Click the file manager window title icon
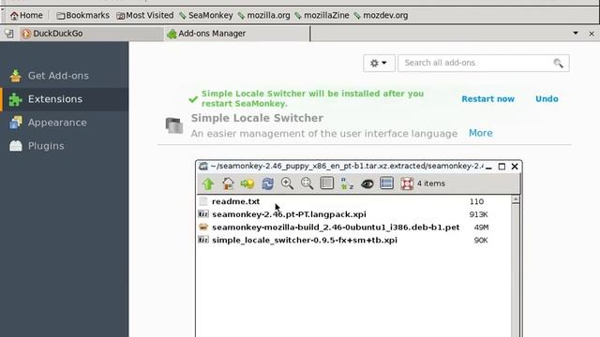Viewport: 600px width, 337px height. click(203, 167)
